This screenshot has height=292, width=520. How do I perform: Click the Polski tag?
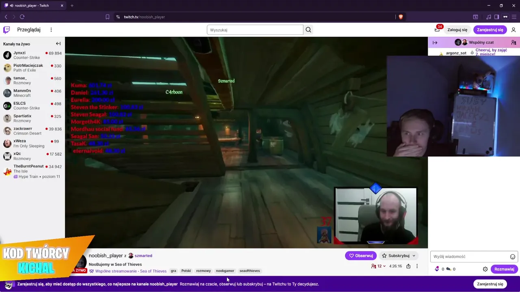(186, 271)
